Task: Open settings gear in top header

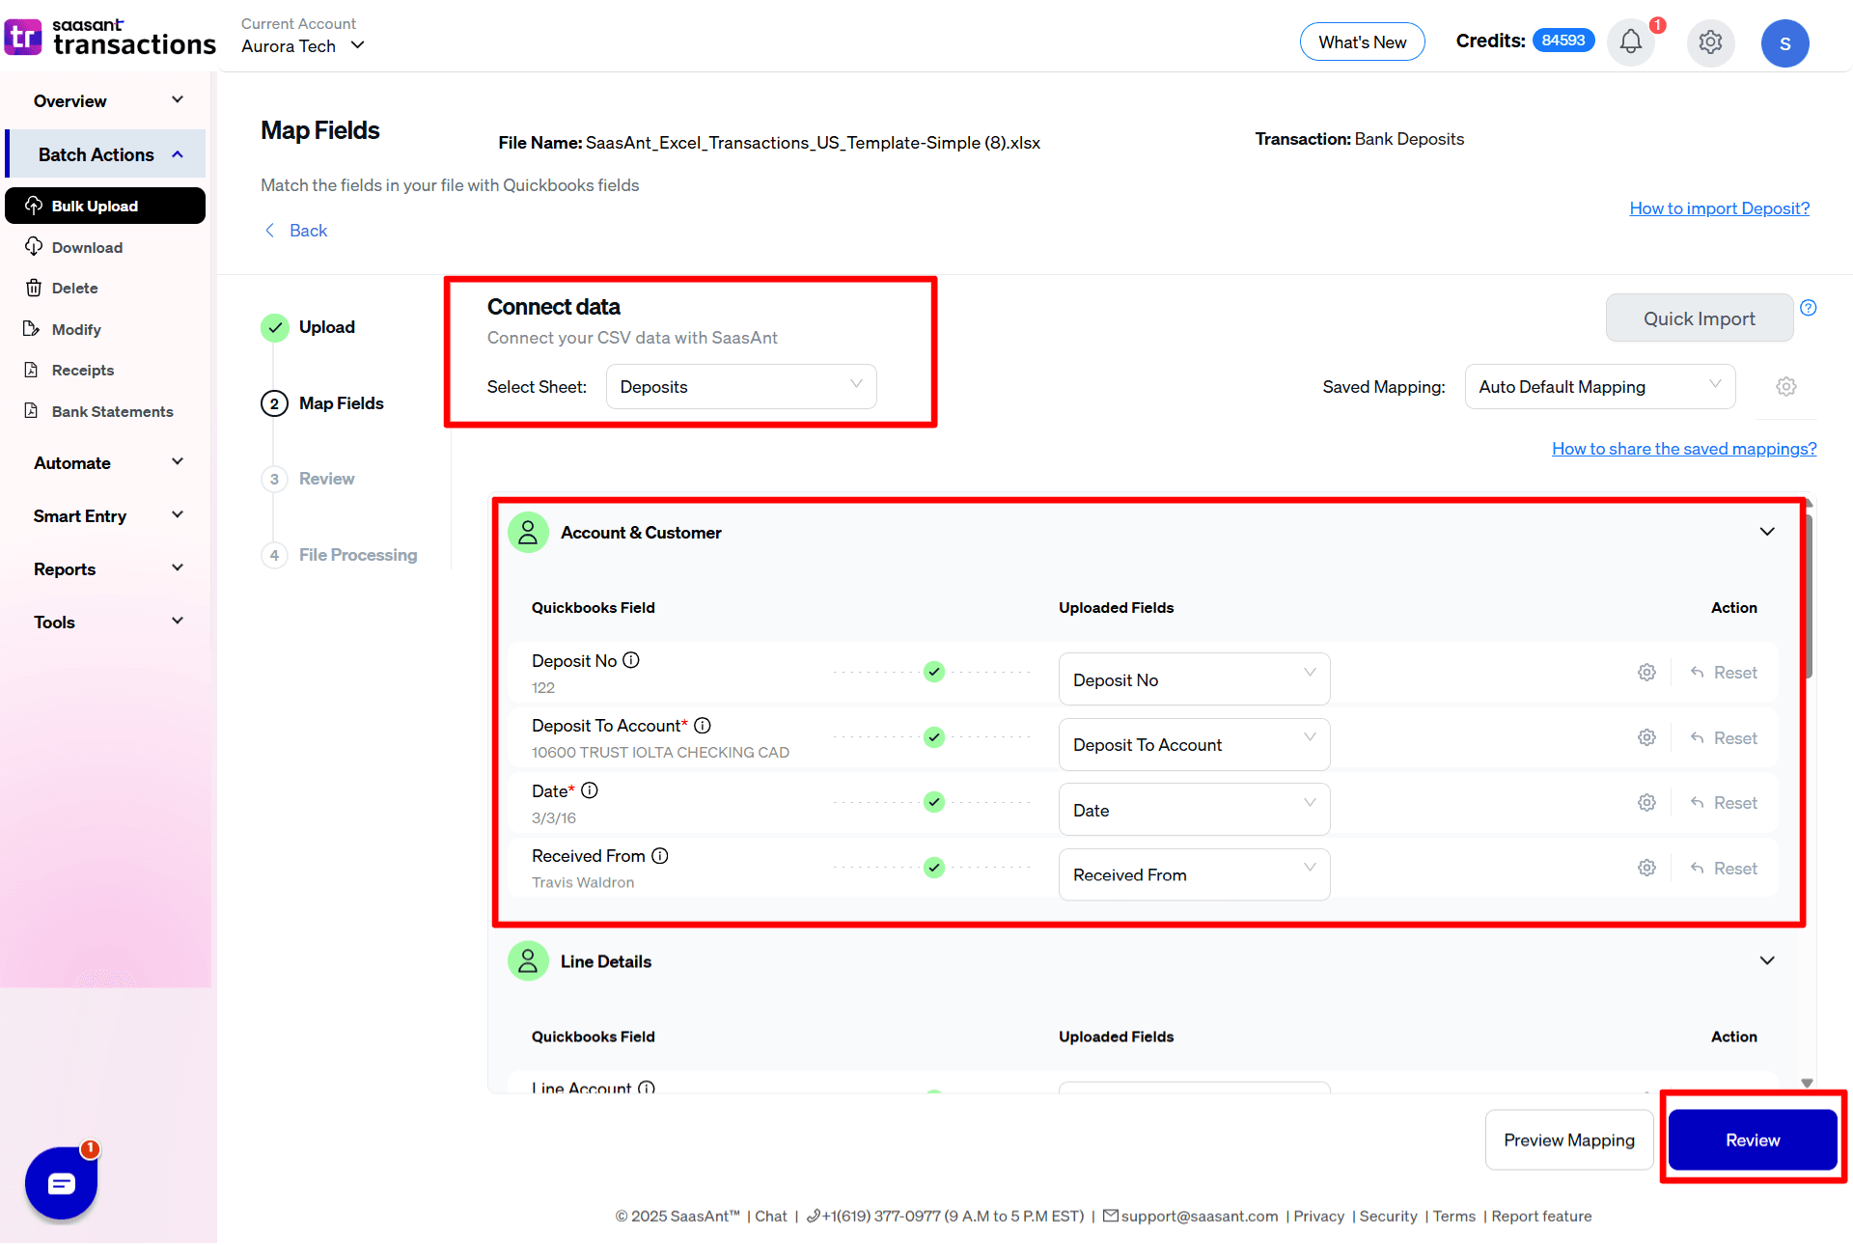Action: tap(1710, 42)
